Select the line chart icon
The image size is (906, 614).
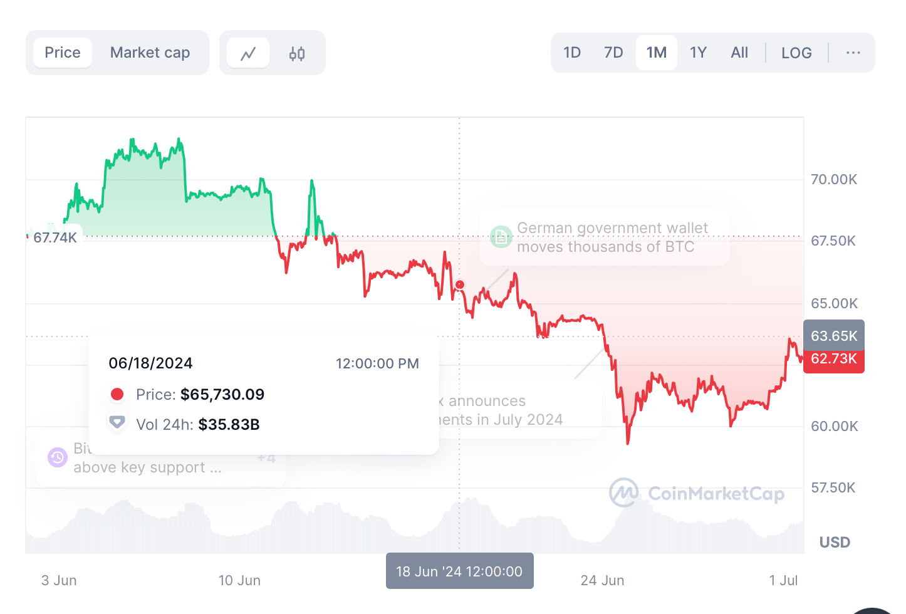point(249,53)
